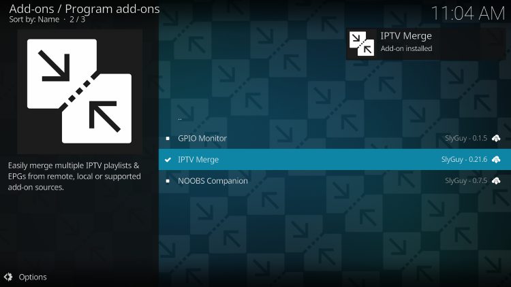Click the cloud download icon for IPTV Merge

[x=496, y=159]
